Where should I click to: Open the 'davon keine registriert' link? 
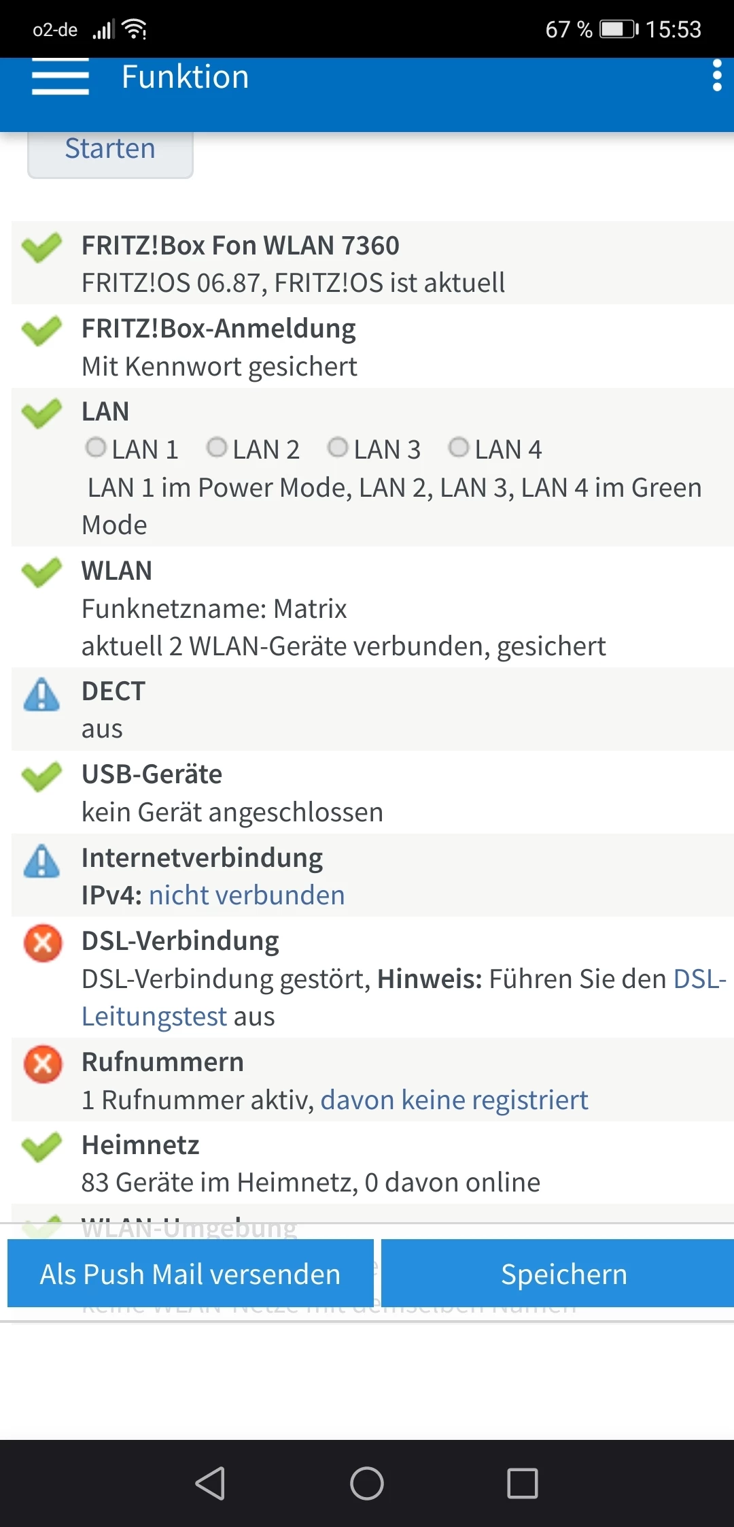point(454,1100)
